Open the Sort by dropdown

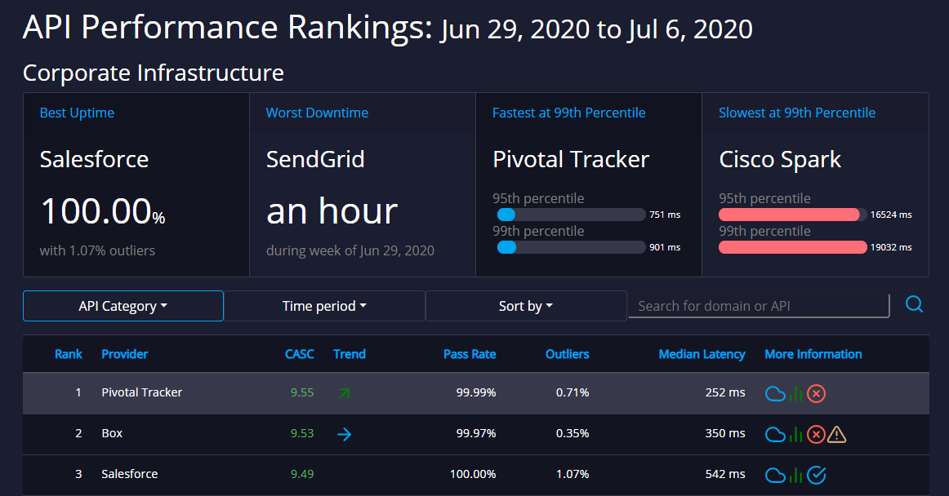(525, 306)
